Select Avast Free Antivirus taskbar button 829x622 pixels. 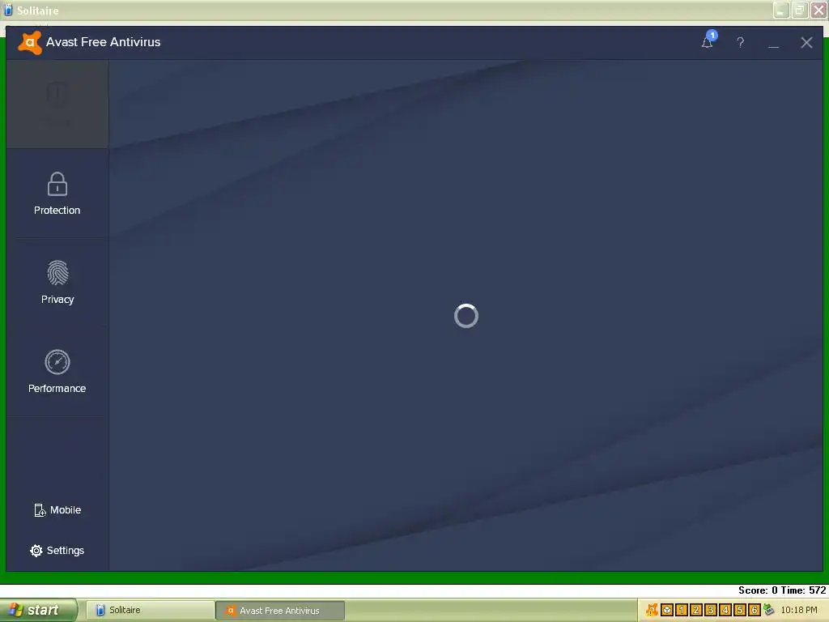tap(280, 611)
